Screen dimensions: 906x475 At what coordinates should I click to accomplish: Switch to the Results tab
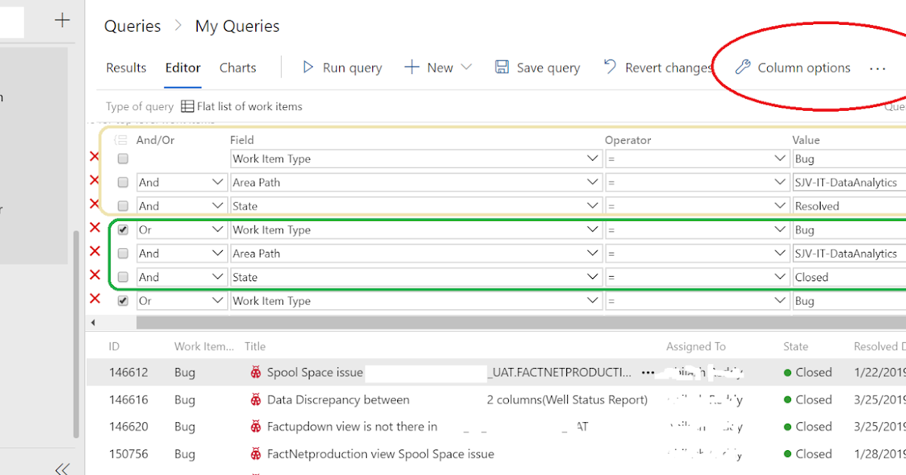[125, 67]
